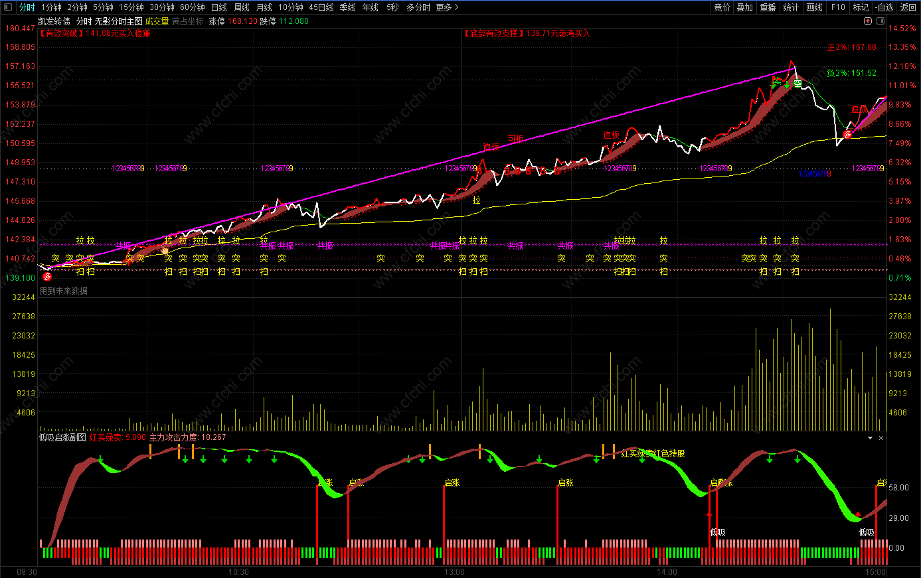Click the 多 signal marker at market open
This screenshot has height=578, width=921.
(46, 277)
